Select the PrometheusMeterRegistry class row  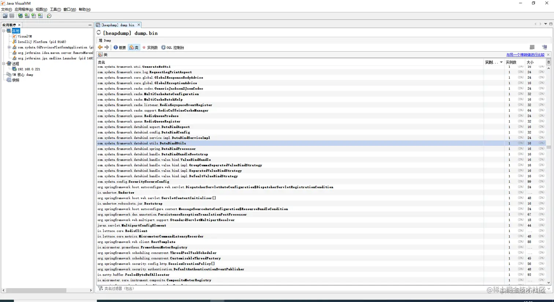click(x=321, y=247)
